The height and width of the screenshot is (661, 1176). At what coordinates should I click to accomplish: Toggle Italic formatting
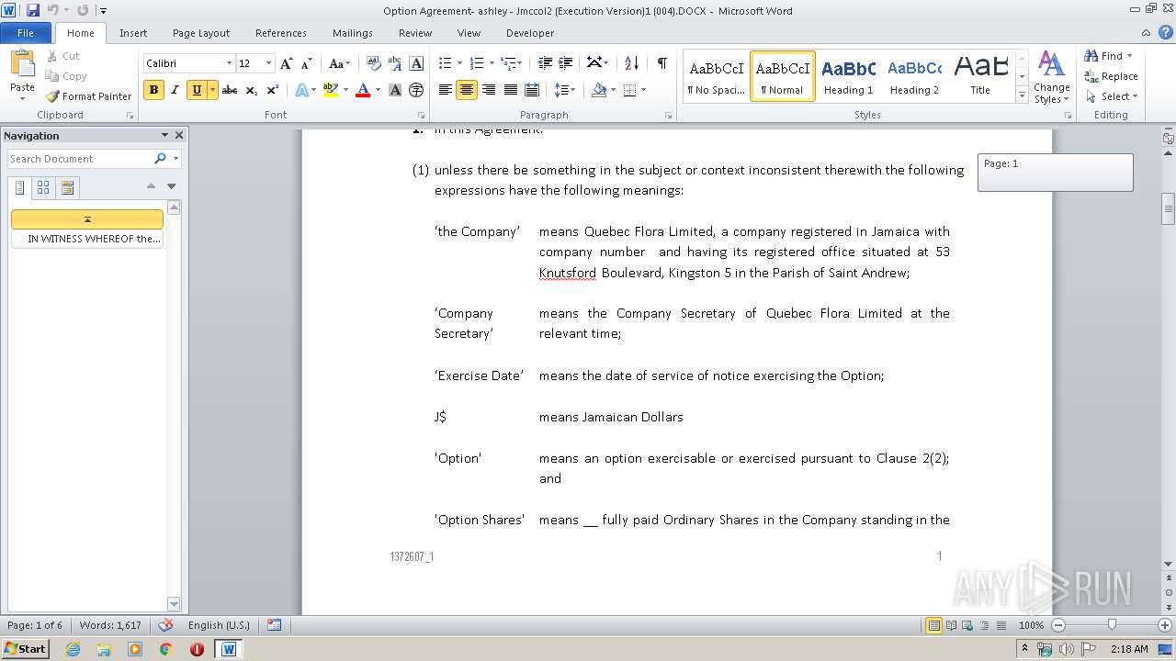tap(175, 90)
